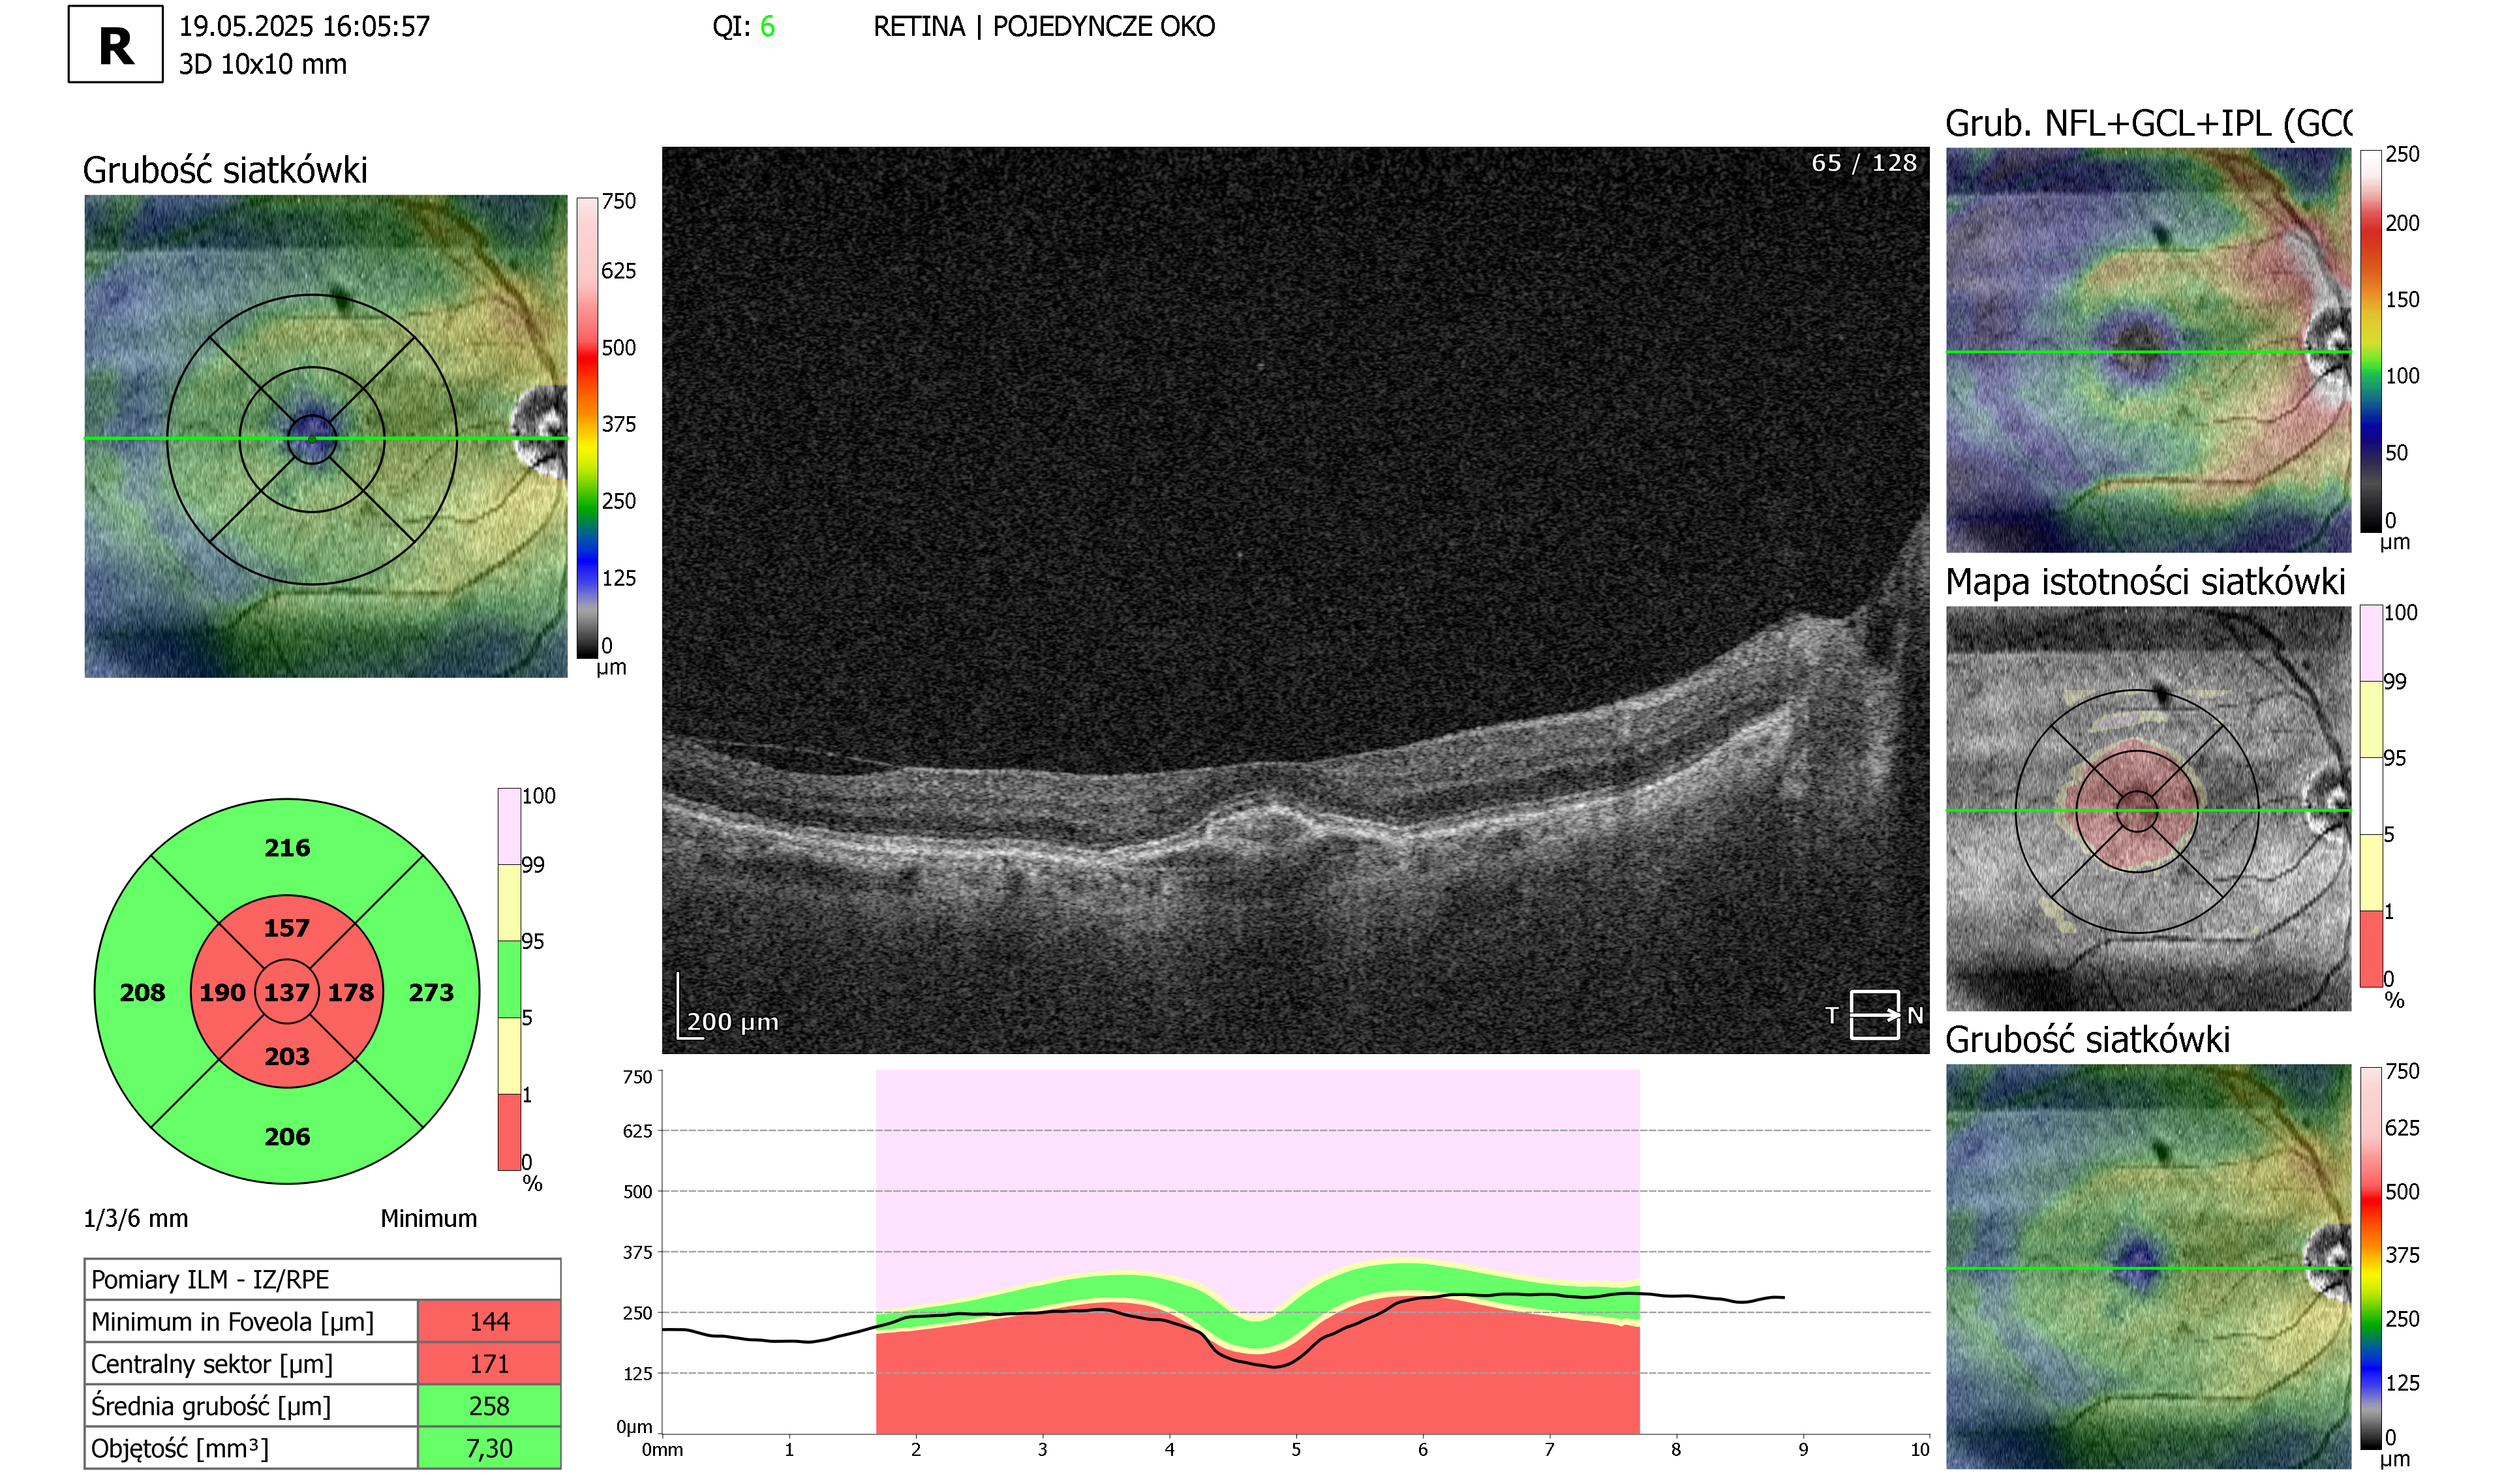Select Centralny sektor value 171
This screenshot has width=2519, height=1480.
click(489, 1363)
